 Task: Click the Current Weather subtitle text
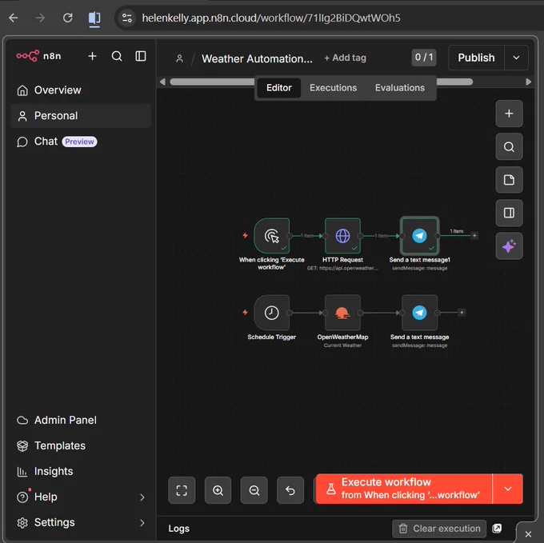point(342,345)
